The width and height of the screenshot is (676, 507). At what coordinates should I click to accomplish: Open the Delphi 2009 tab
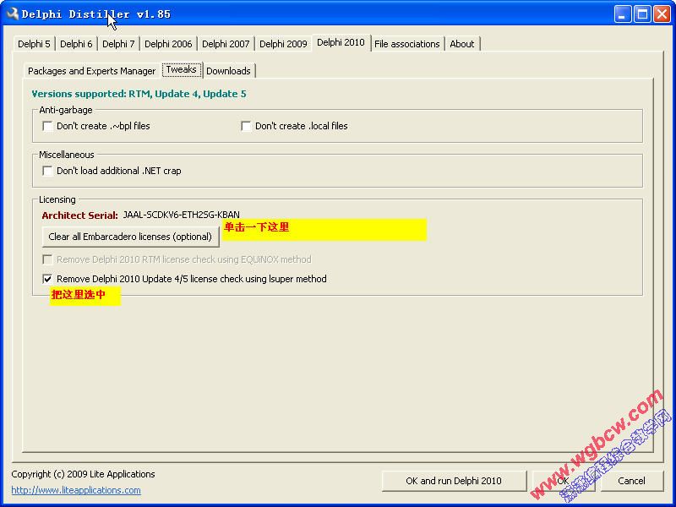[x=283, y=44]
